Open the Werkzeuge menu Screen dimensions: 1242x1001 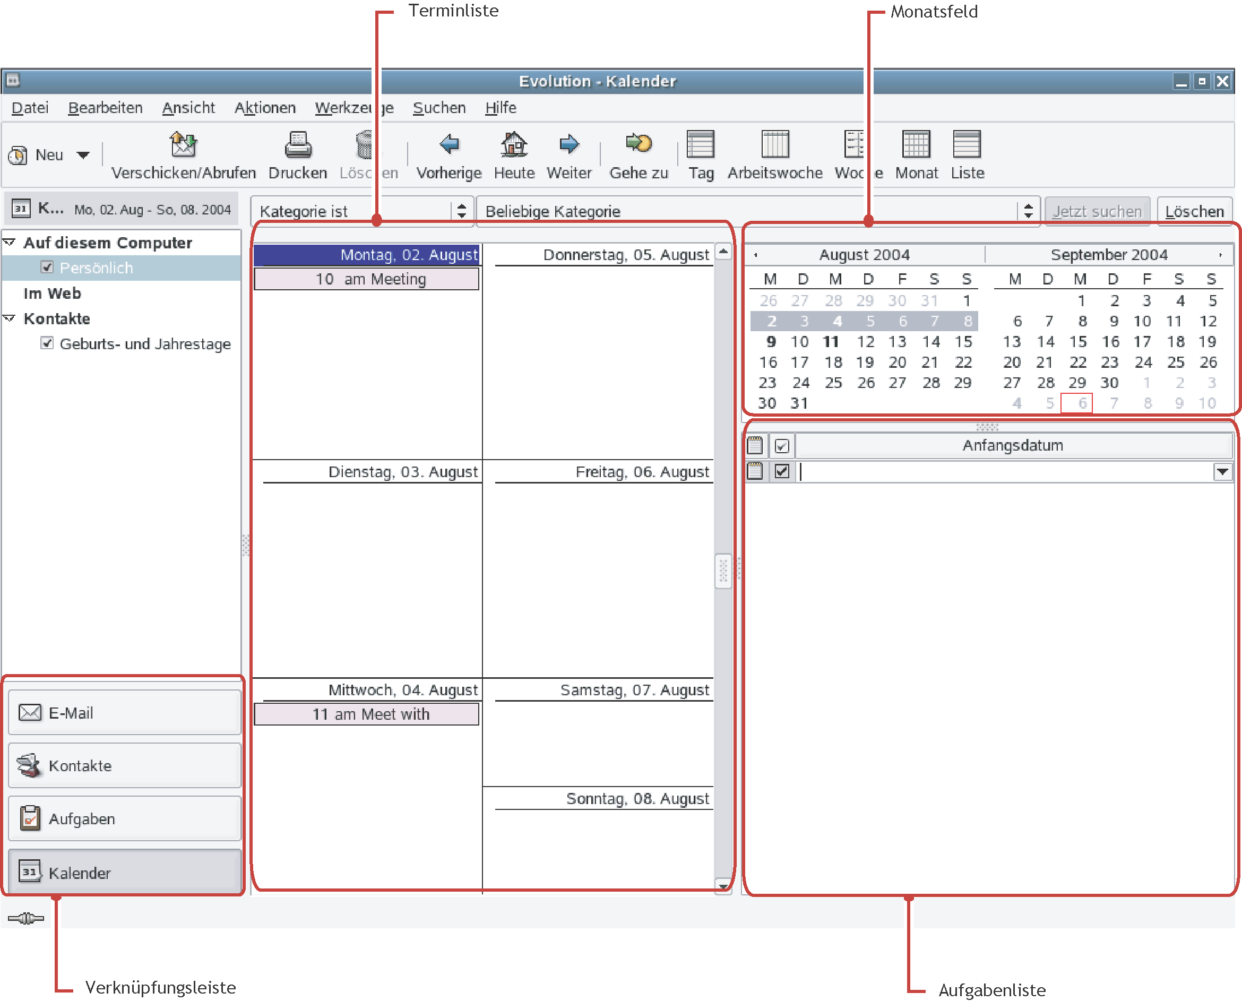(353, 107)
